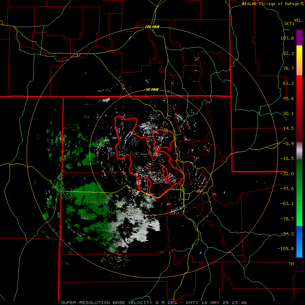Click the VEL legend title
305x305 pixels.
[x=298, y=20]
